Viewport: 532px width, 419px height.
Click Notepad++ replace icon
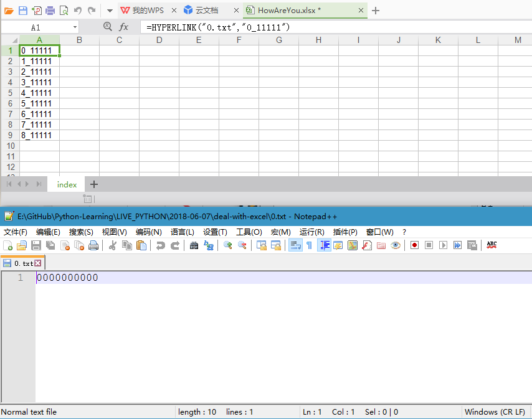[208, 245]
